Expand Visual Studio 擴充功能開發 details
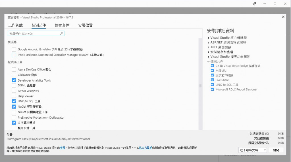Image resolution: width=291 pixels, height=162 pixels. coord(208,57)
